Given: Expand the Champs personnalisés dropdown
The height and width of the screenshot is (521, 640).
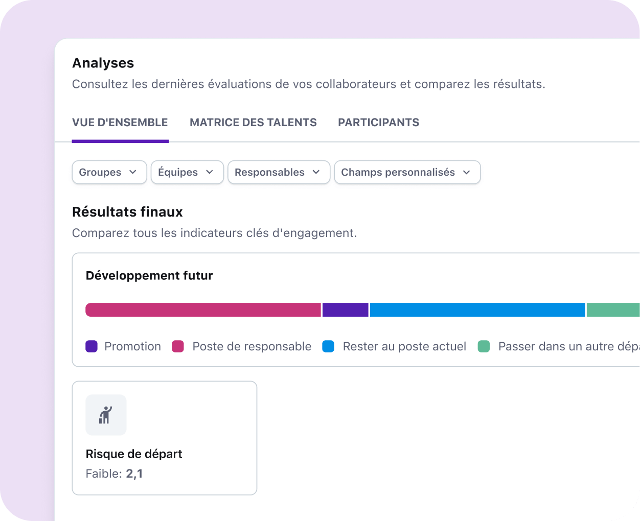Looking at the screenshot, I should 407,172.
